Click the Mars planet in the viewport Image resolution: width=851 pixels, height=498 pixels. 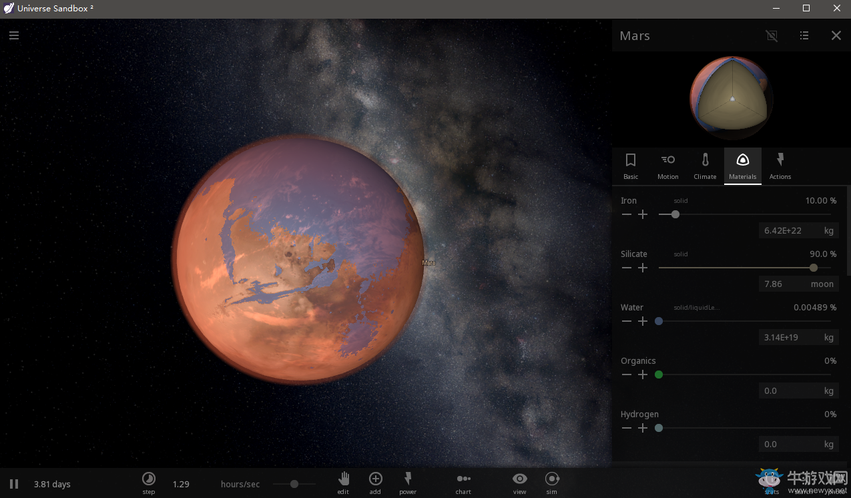(x=298, y=259)
